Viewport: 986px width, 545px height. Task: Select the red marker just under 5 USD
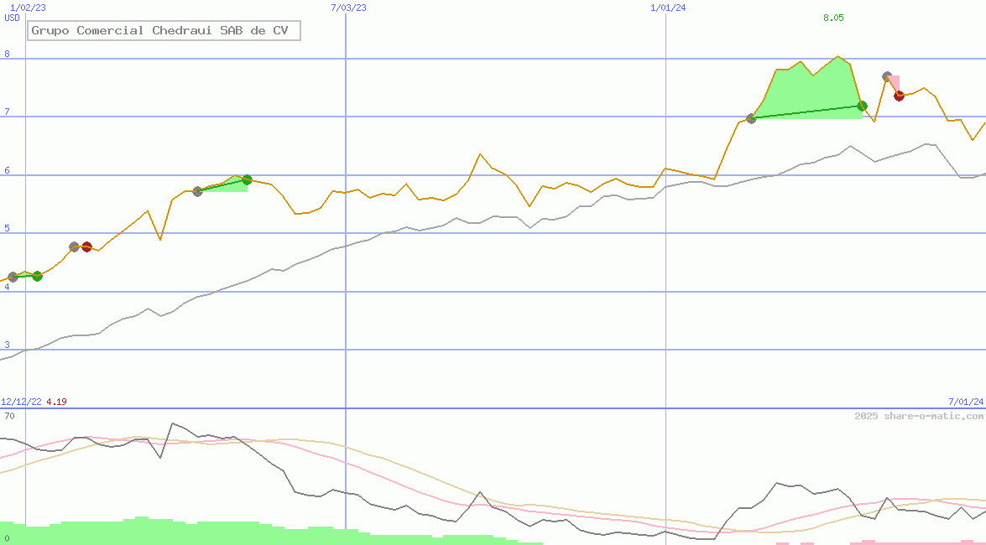pos(86,247)
